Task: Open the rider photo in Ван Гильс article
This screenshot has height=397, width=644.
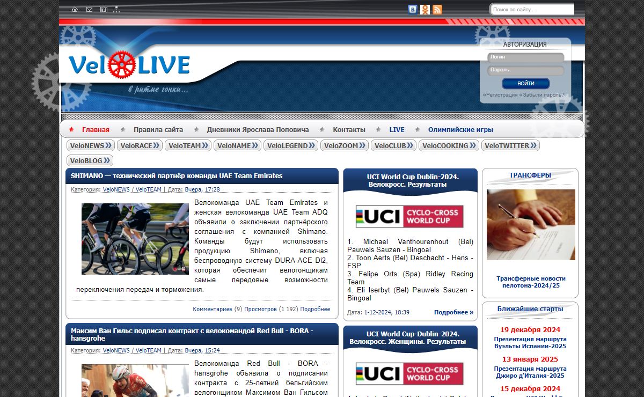Action: [x=135, y=381]
